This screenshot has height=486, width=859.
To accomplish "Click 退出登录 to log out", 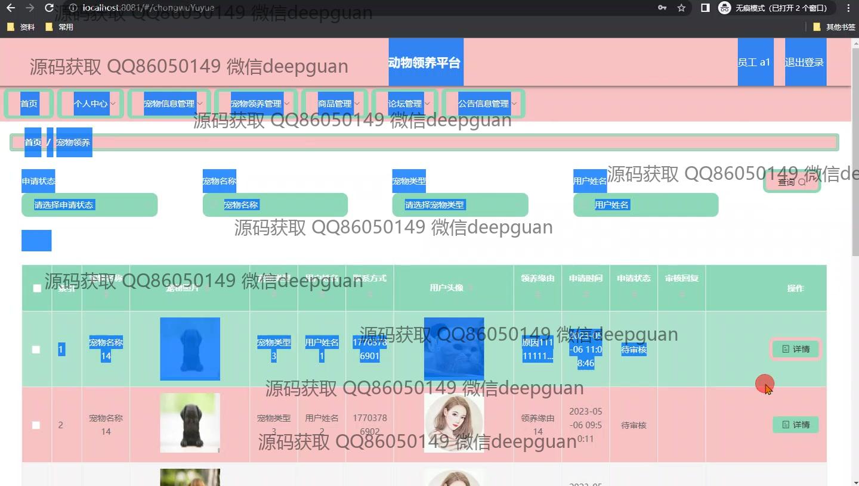I will click(x=805, y=63).
